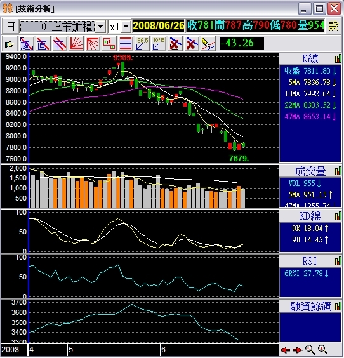Image resolution: width=344 pixels, height=358 pixels.
Task: Select the downward fan lines tool
Action: point(92,44)
